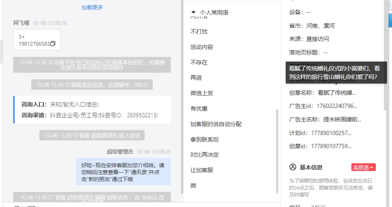Click the chat history scrollbar
The image size is (392, 207).
[x=182, y=97]
